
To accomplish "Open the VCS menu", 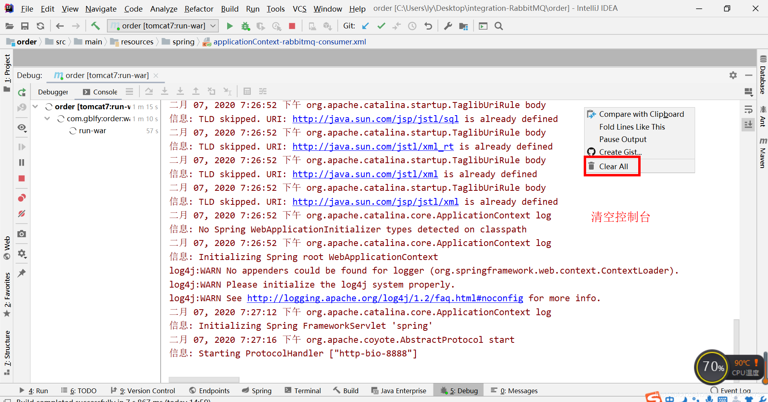I will click(300, 9).
